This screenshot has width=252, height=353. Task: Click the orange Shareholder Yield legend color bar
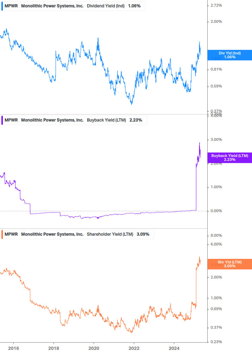(2, 234)
